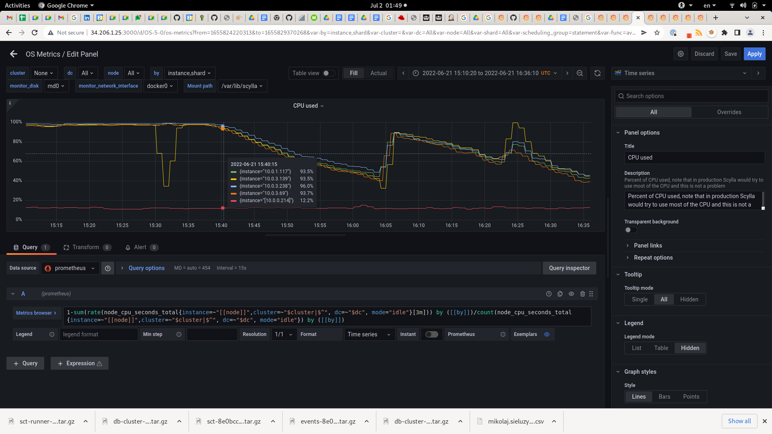
Task: Enable the Instant query toggle
Action: [431, 334]
